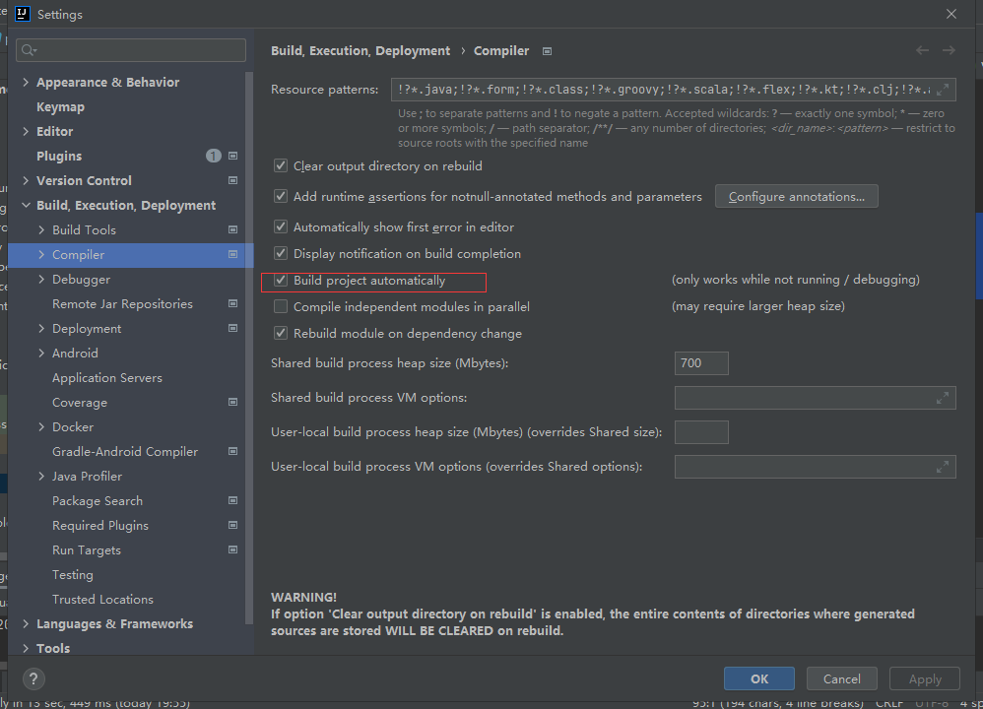This screenshot has height=709, width=983.
Task: Select the Testing settings page
Action: (73, 575)
